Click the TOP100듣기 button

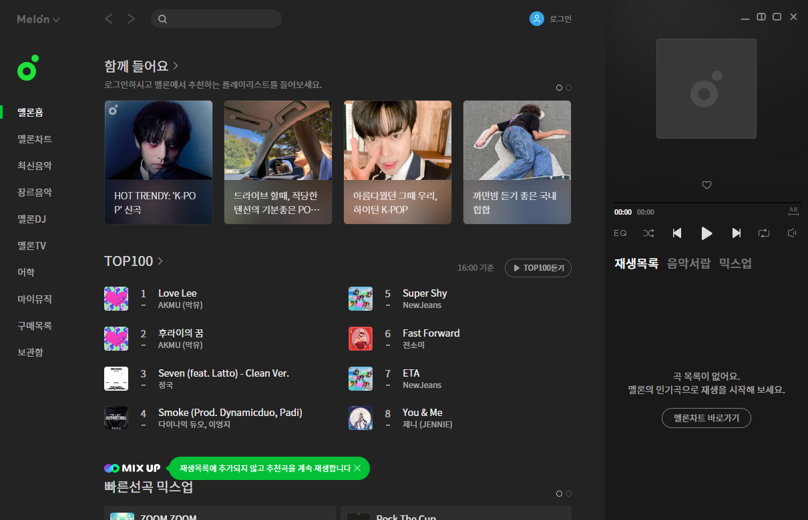tap(538, 268)
